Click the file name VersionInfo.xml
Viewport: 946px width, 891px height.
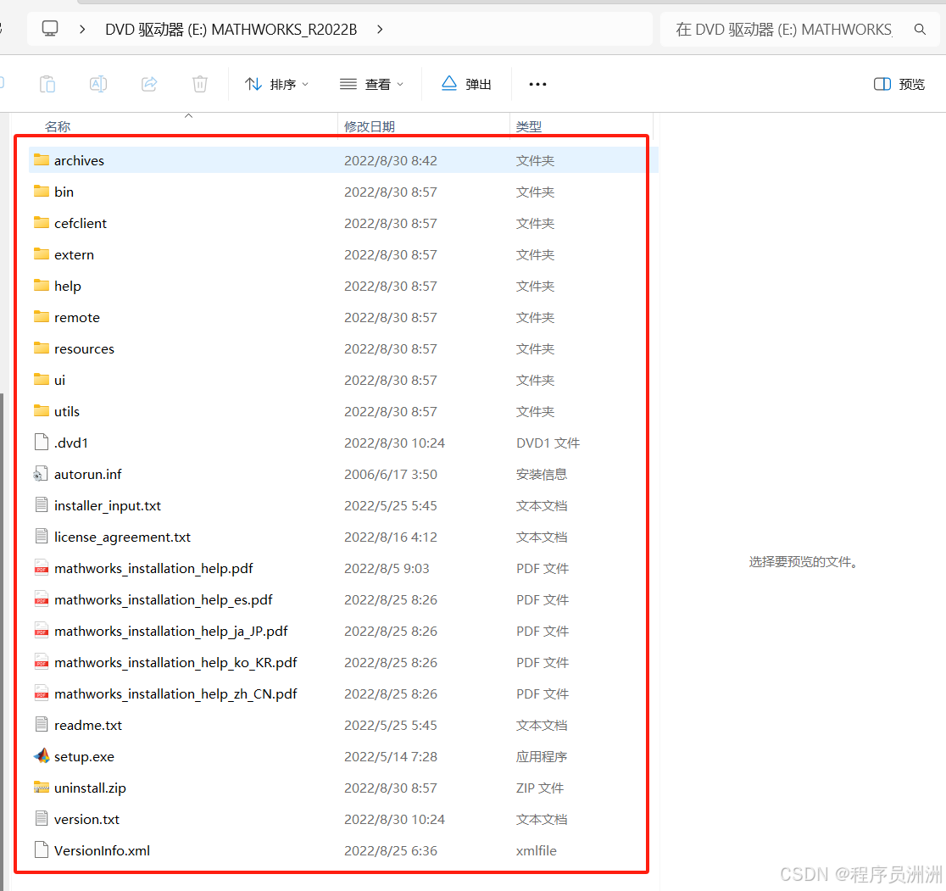[x=102, y=850]
